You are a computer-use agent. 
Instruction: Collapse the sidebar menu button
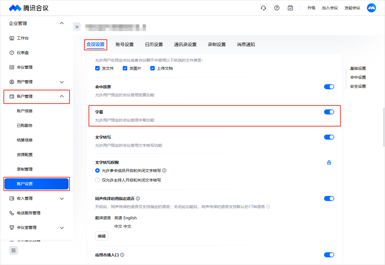[13, 250]
